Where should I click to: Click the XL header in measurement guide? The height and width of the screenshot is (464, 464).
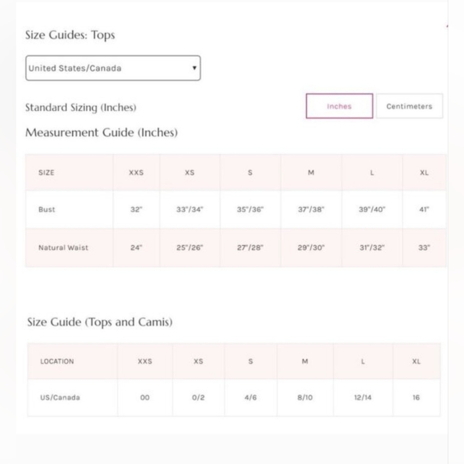point(424,173)
